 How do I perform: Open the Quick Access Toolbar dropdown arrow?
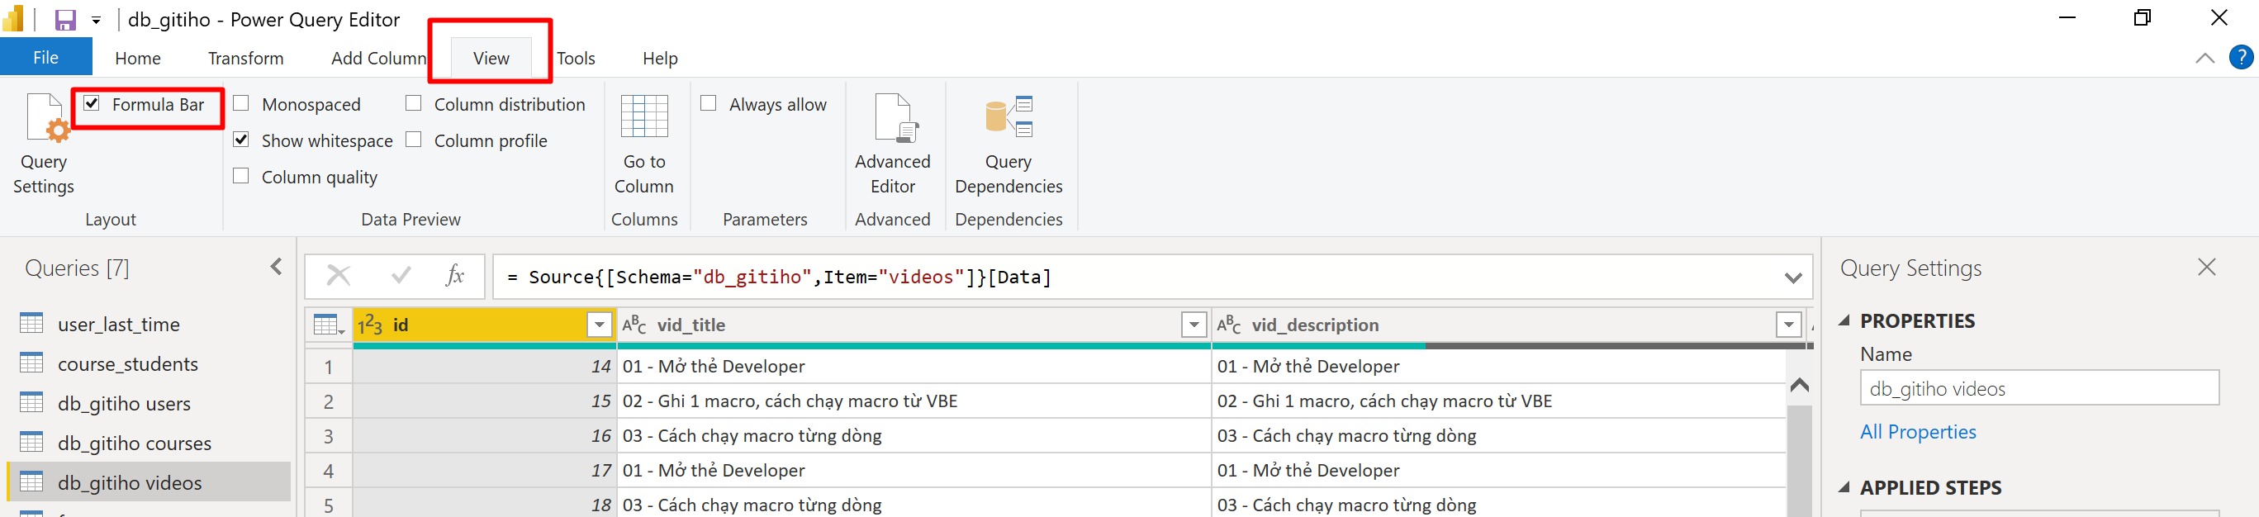[x=96, y=20]
